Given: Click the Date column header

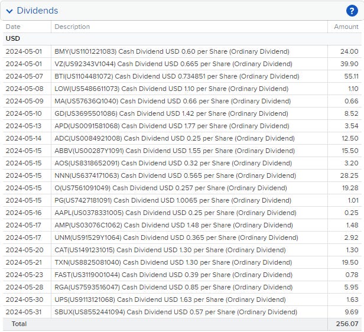Looking at the screenshot, I should click(13, 27).
